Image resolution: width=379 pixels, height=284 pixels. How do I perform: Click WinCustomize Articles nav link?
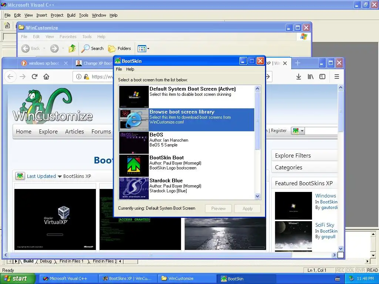click(74, 131)
